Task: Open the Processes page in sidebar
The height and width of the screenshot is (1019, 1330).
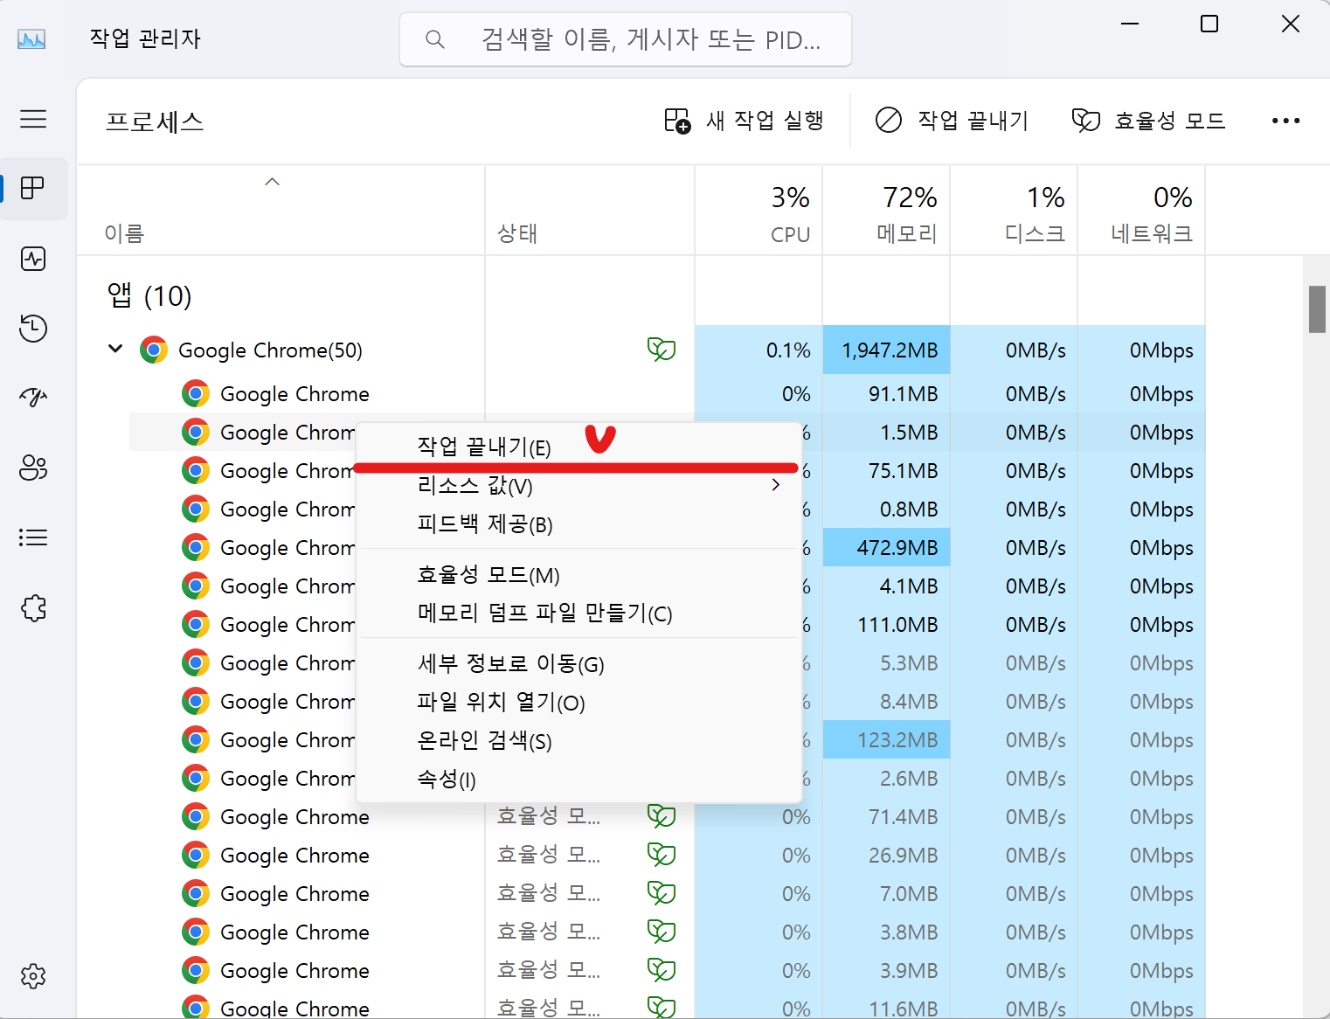Action: [33, 188]
